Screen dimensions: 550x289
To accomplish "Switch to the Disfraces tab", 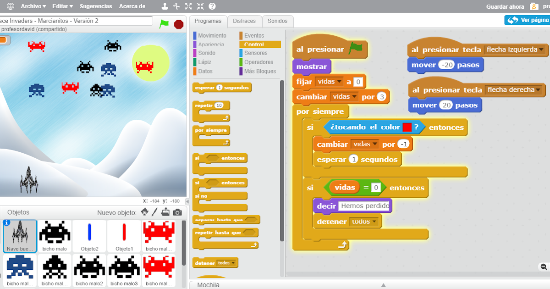I will 244,21.
